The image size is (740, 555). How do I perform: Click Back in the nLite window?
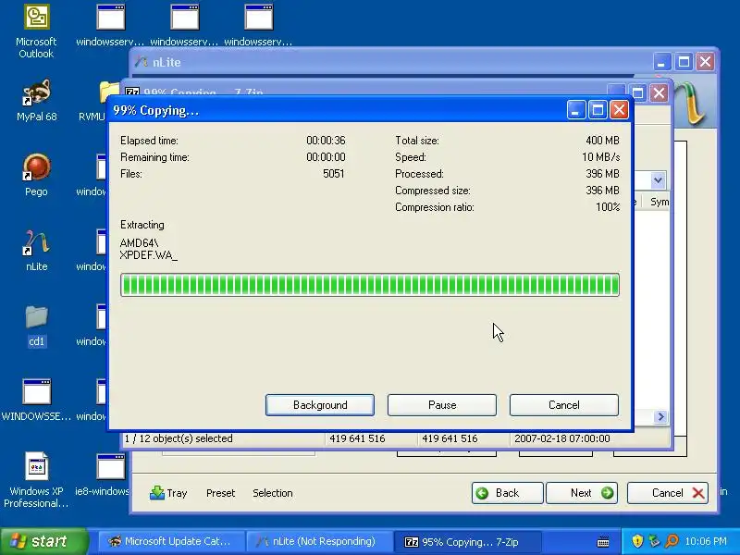coord(507,493)
